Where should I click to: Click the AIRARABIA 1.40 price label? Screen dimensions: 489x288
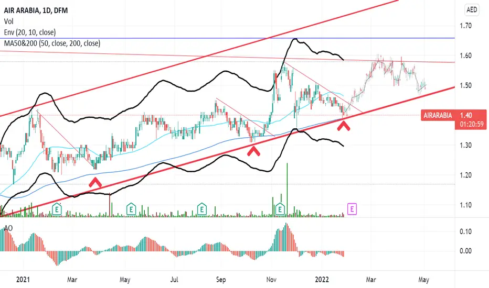[x=453, y=115]
